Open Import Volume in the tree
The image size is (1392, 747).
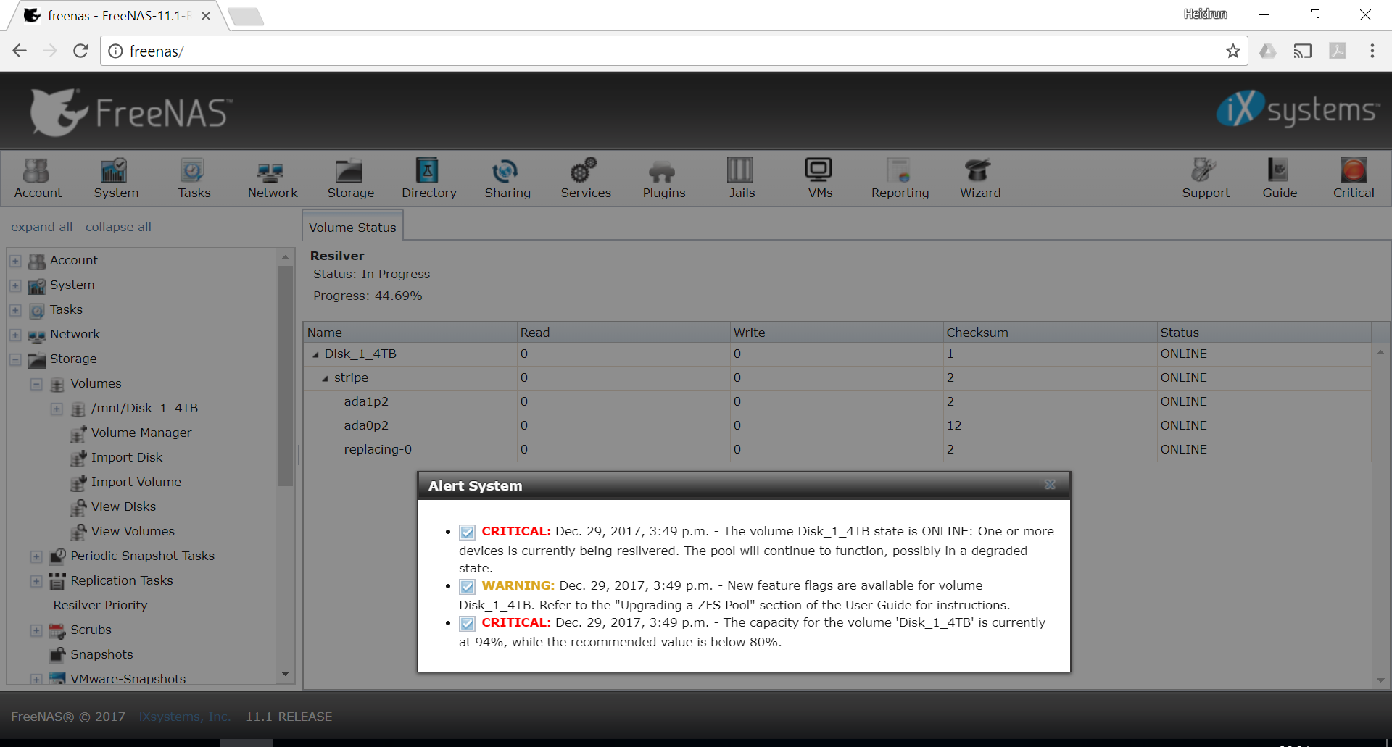click(x=136, y=482)
